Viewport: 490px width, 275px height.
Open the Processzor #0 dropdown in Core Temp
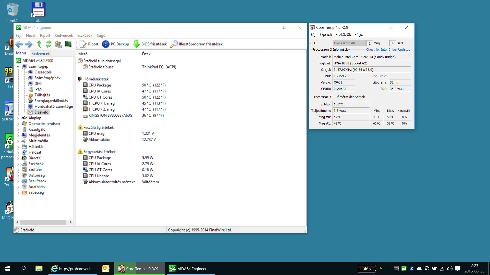349,43
